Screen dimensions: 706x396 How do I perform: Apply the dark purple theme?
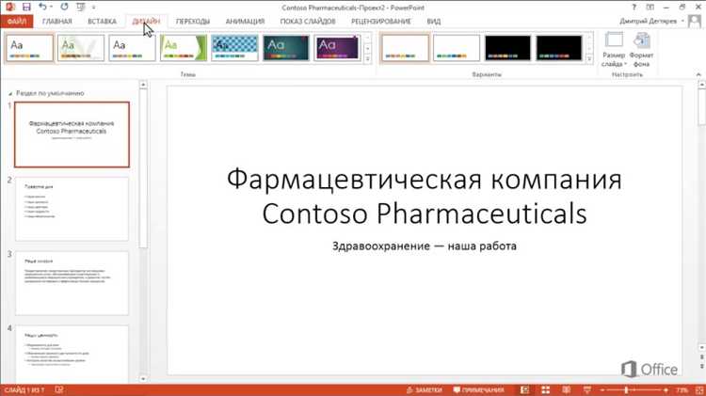tap(338, 48)
